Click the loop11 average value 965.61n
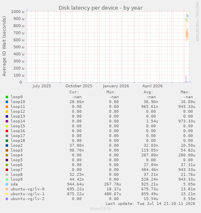 (x=150, y=107)
